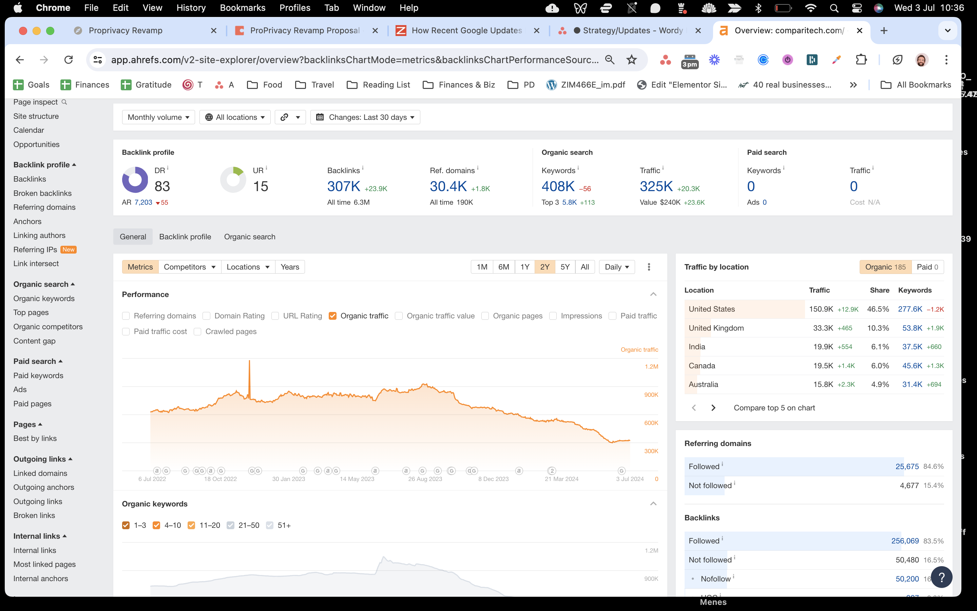Enable the Referring domains checkbox

(x=126, y=316)
